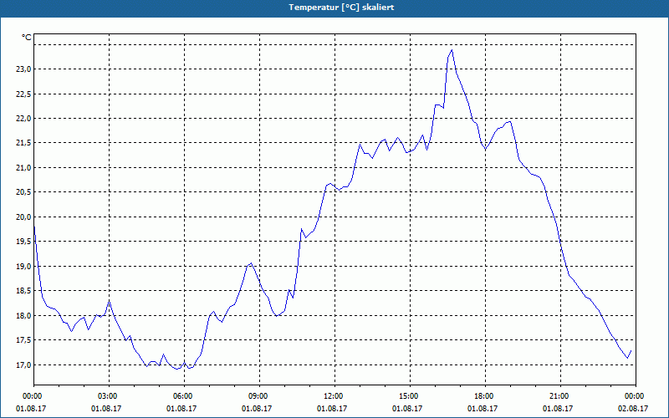The height and width of the screenshot is (418, 669).
Task: Click the 18,5 y-axis label
Action: (x=23, y=291)
